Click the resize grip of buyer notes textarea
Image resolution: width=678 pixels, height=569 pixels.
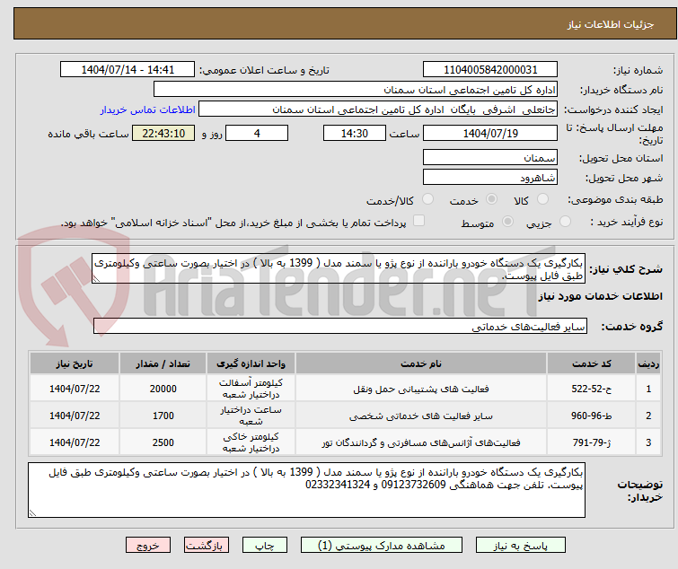click(33, 512)
